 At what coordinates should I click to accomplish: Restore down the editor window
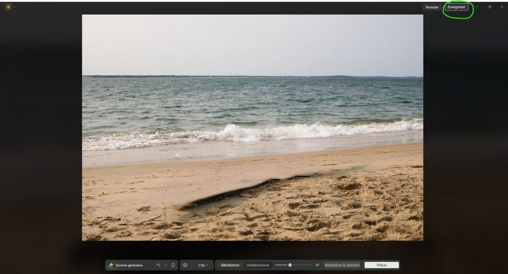click(490, 7)
